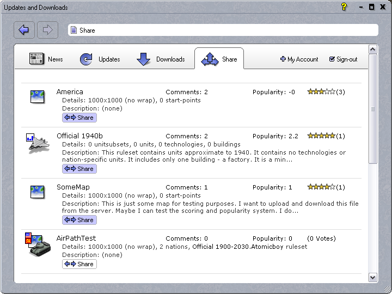Click the yellow help question mark icon
This screenshot has width=392, height=294.
click(344, 7)
